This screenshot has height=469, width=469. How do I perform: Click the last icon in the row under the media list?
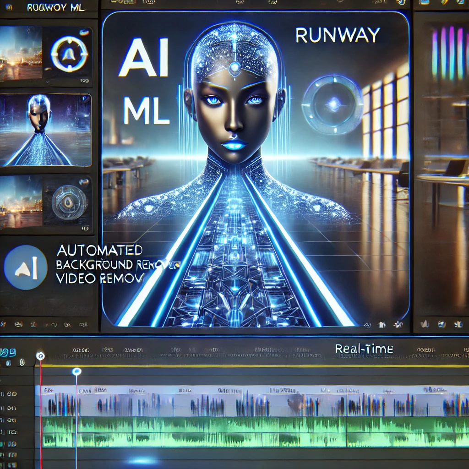[x=83, y=324]
